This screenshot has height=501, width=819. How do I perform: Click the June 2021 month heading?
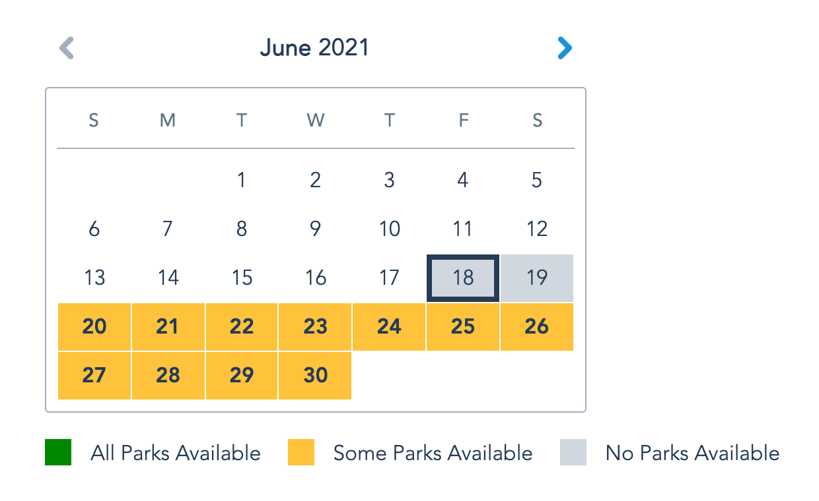pos(314,48)
